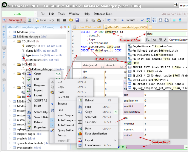Viewport: 188px width, 152px height.
Task: Choose Data Visualization in grid context menu
Action: click(96, 134)
